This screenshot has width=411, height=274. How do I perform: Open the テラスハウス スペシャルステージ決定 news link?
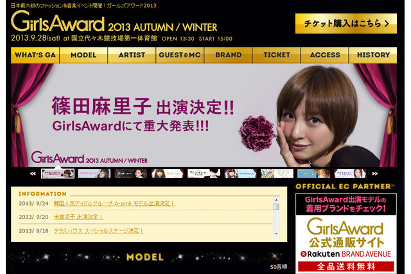pos(99,230)
